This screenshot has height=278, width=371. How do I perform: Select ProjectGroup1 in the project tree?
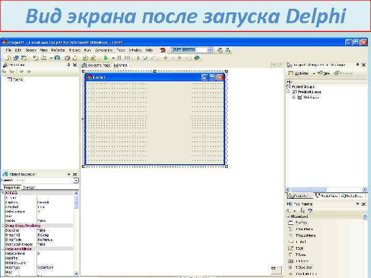[x=304, y=87]
